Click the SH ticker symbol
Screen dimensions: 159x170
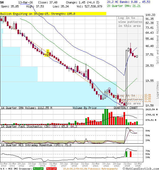[2, 2]
